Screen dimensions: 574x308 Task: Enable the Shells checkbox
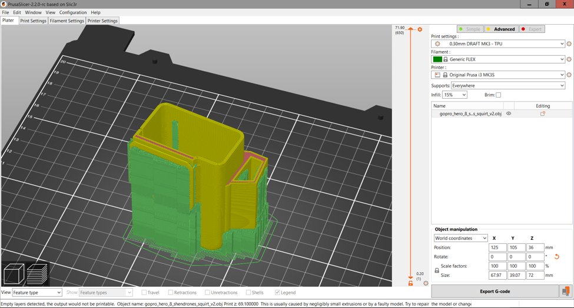(x=248, y=293)
